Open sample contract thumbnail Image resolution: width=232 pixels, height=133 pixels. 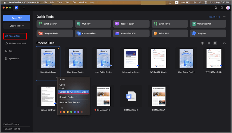click(x=48, y=96)
